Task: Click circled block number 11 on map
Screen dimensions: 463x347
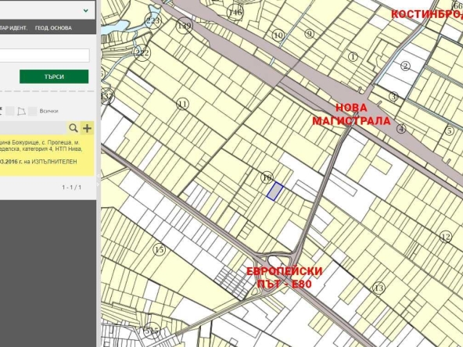Action: [x=182, y=104]
